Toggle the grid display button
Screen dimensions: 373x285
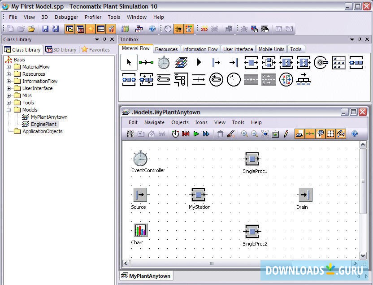[331, 134]
